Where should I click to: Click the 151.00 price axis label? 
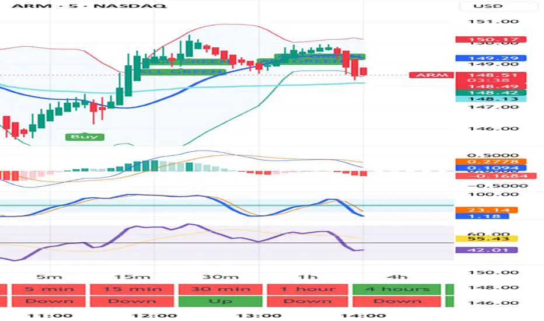point(493,22)
